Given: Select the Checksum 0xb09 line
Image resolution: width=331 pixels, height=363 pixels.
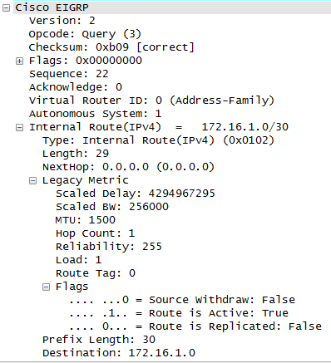Looking at the screenshot, I should 111,47.
